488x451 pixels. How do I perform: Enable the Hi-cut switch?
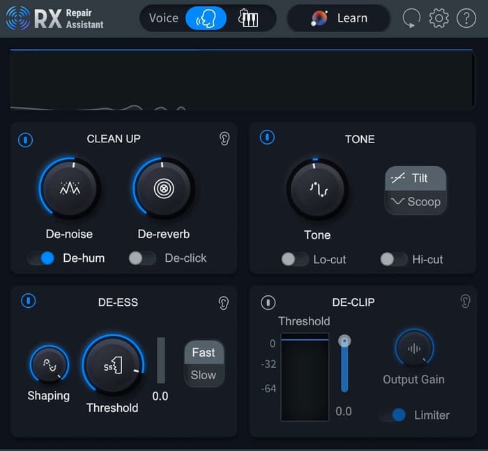click(x=393, y=259)
